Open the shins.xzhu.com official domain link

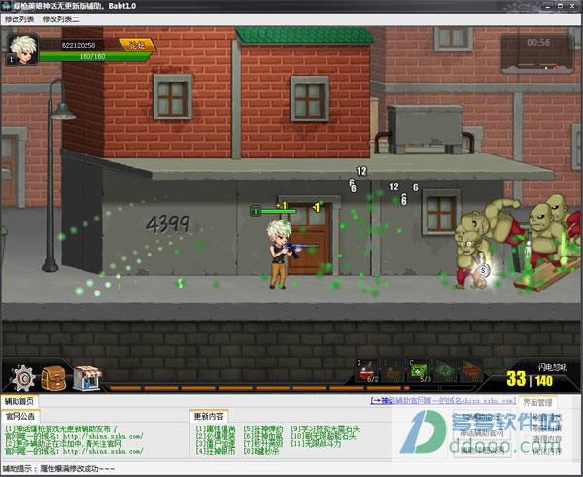point(443,401)
